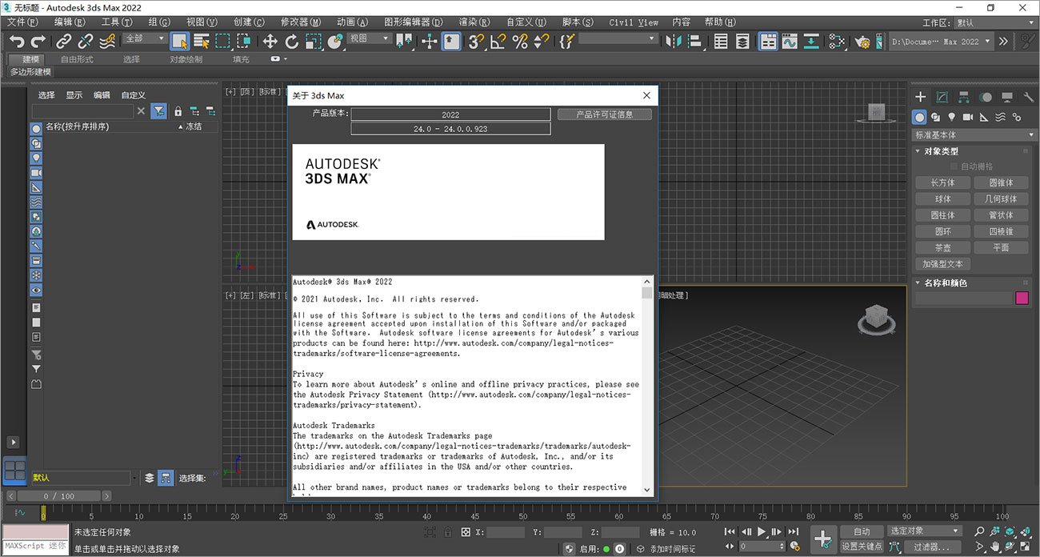Switch to the Cameras category in the Command Panel
Image resolution: width=1040 pixels, height=557 pixels.
967,117
